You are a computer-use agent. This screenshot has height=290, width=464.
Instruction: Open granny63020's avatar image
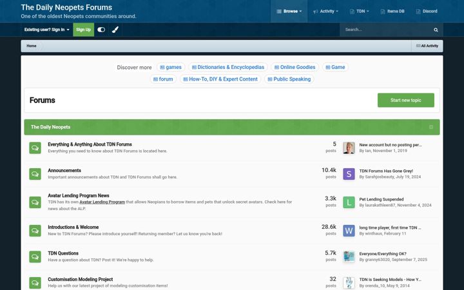tap(349, 256)
